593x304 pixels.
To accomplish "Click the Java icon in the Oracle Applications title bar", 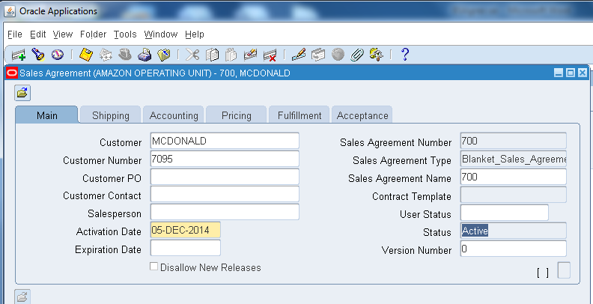I will (x=10, y=11).
